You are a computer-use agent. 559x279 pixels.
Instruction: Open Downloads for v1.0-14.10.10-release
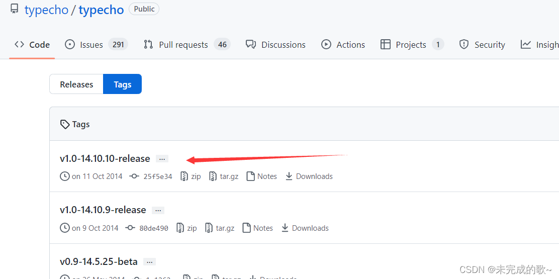click(315, 176)
